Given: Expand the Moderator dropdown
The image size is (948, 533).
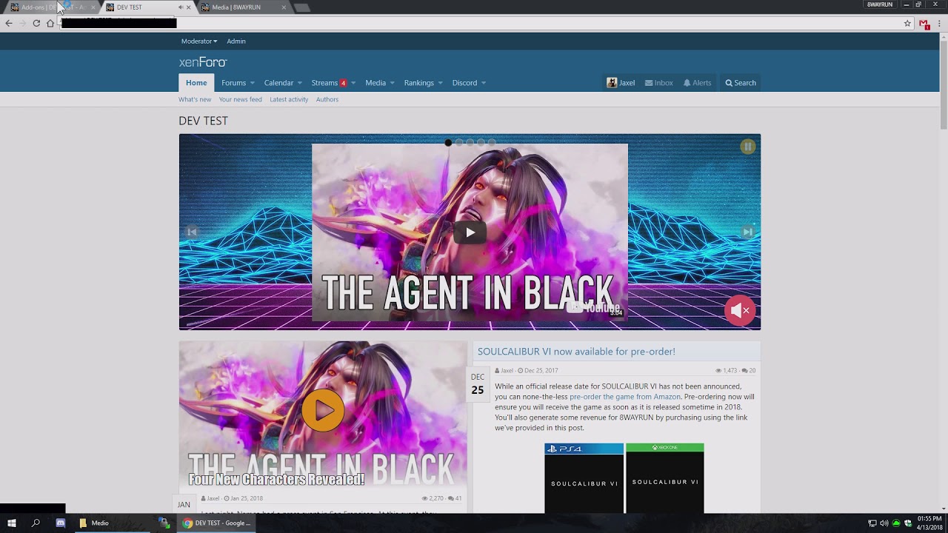Looking at the screenshot, I should click(x=199, y=41).
